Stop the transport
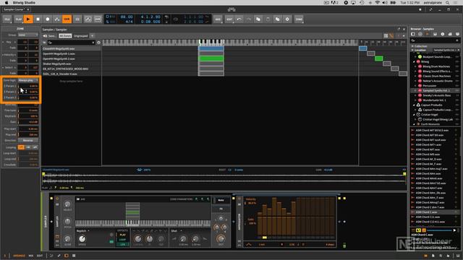 38,19
